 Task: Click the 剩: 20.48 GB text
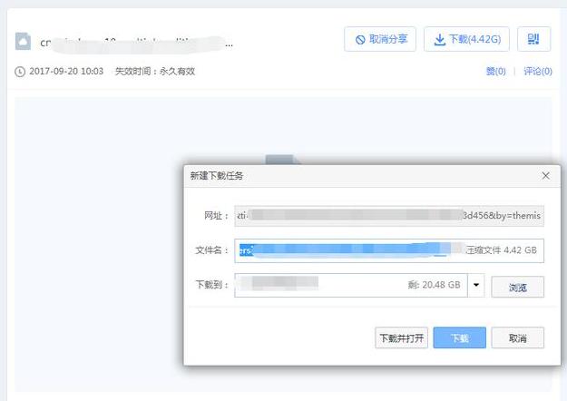tap(435, 285)
